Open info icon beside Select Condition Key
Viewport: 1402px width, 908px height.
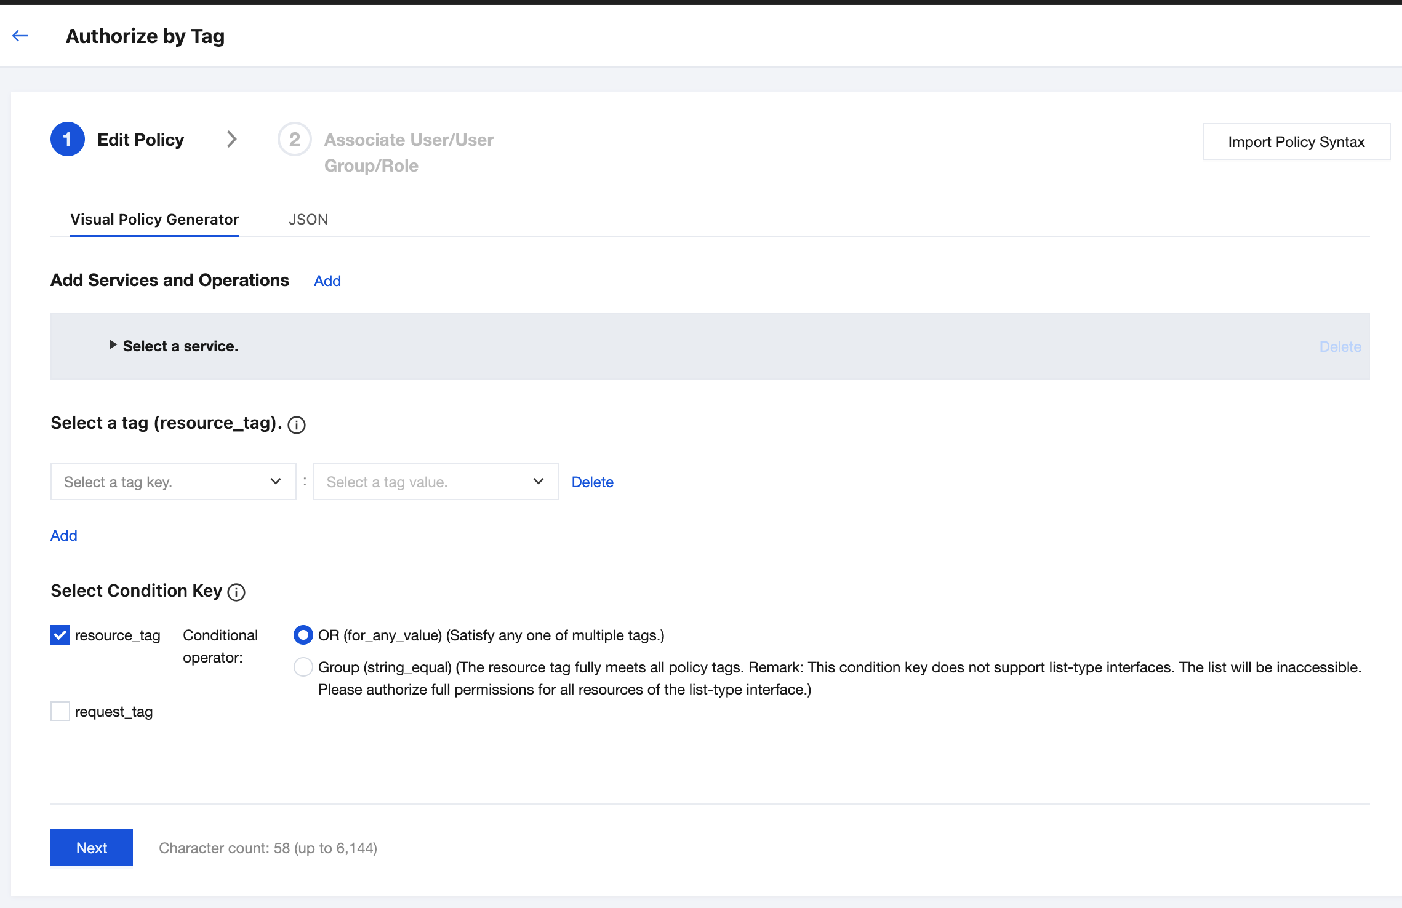click(236, 592)
